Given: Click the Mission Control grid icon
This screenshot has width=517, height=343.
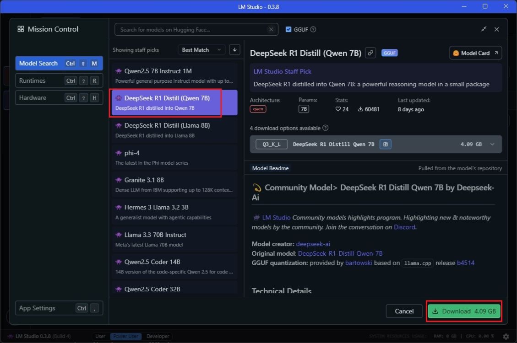Looking at the screenshot, I should pos(20,29).
